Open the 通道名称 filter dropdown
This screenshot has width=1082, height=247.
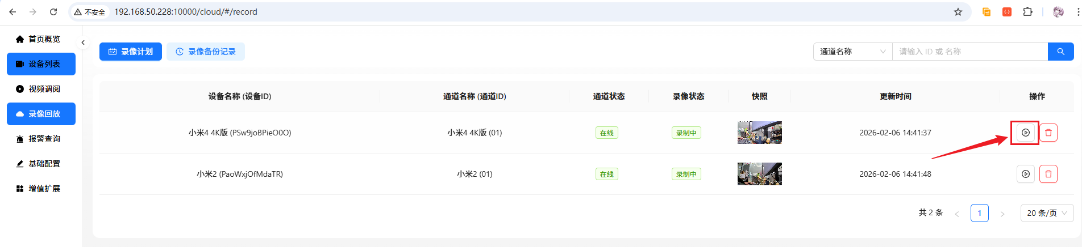tap(852, 52)
